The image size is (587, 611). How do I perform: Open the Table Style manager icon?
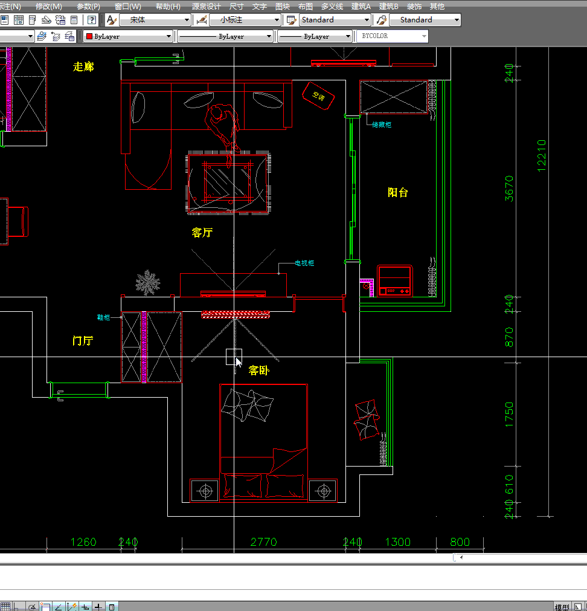pyautogui.click(x=292, y=20)
